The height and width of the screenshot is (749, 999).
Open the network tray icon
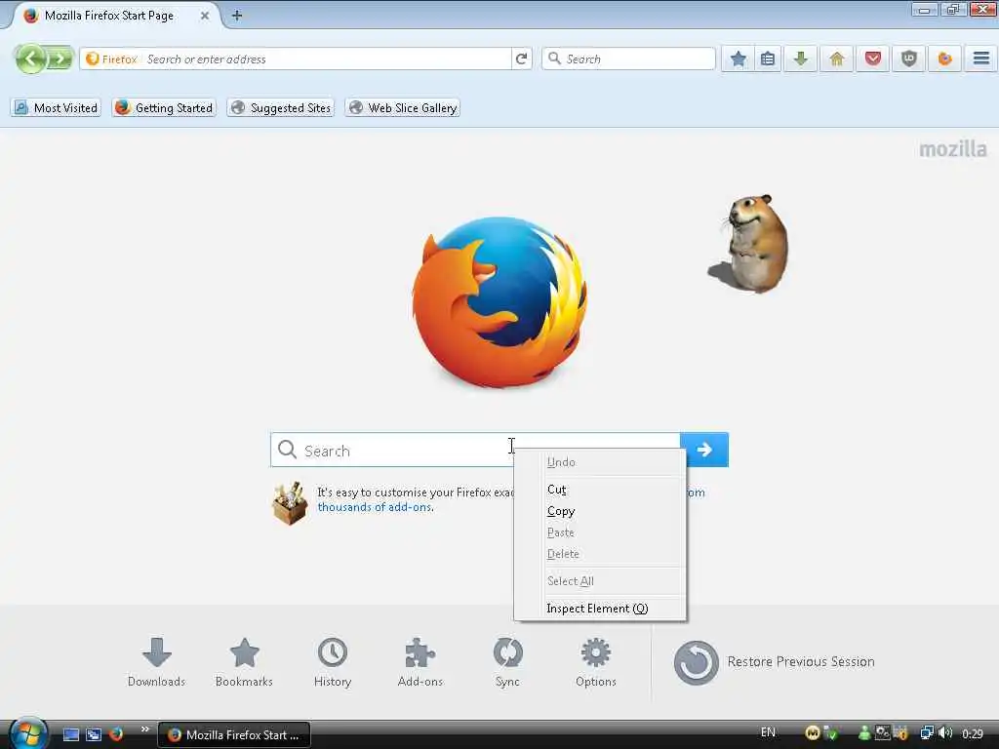(927, 733)
